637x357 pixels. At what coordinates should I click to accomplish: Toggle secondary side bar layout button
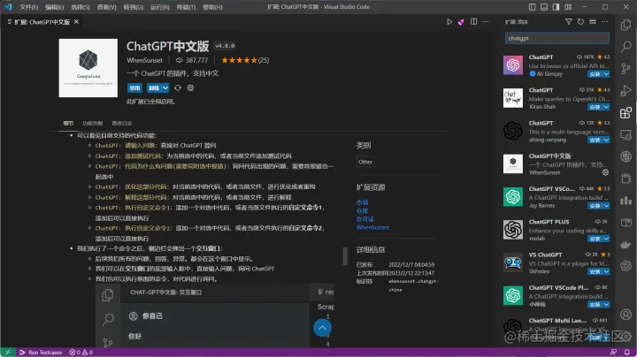tap(556, 7)
